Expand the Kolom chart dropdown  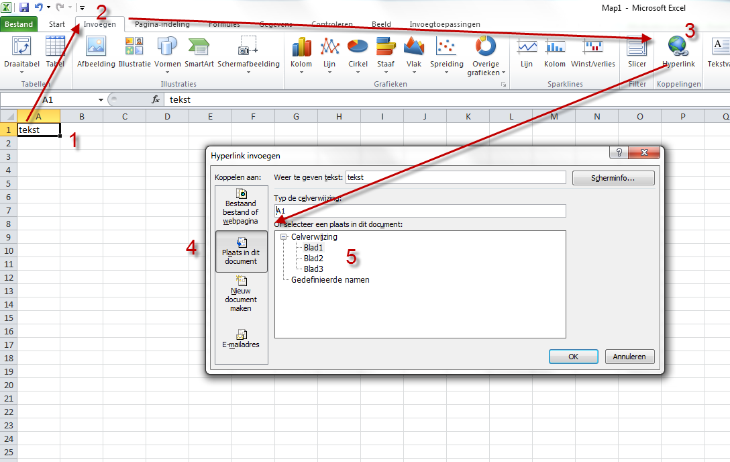301,52
